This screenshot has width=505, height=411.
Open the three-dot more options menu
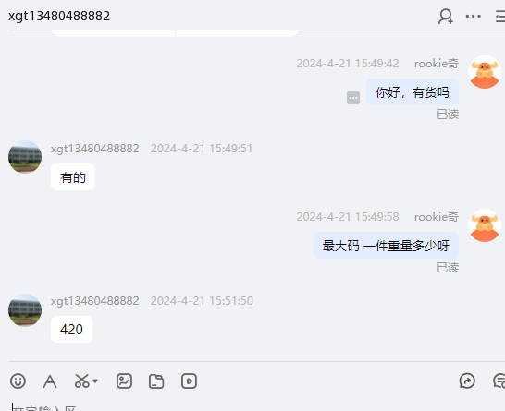click(x=474, y=16)
